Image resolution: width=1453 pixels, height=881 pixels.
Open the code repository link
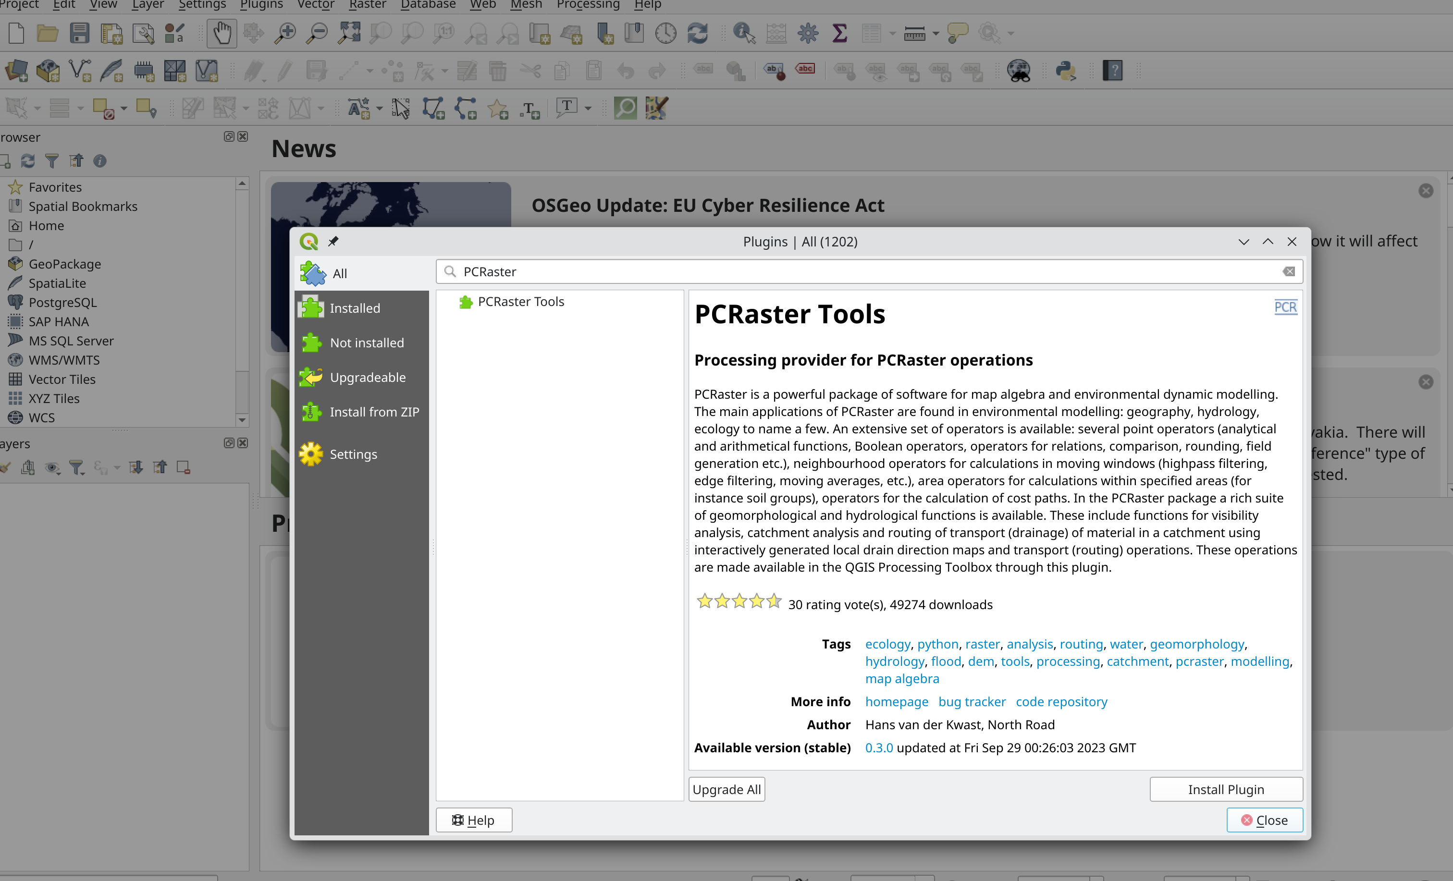[1061, 702]
